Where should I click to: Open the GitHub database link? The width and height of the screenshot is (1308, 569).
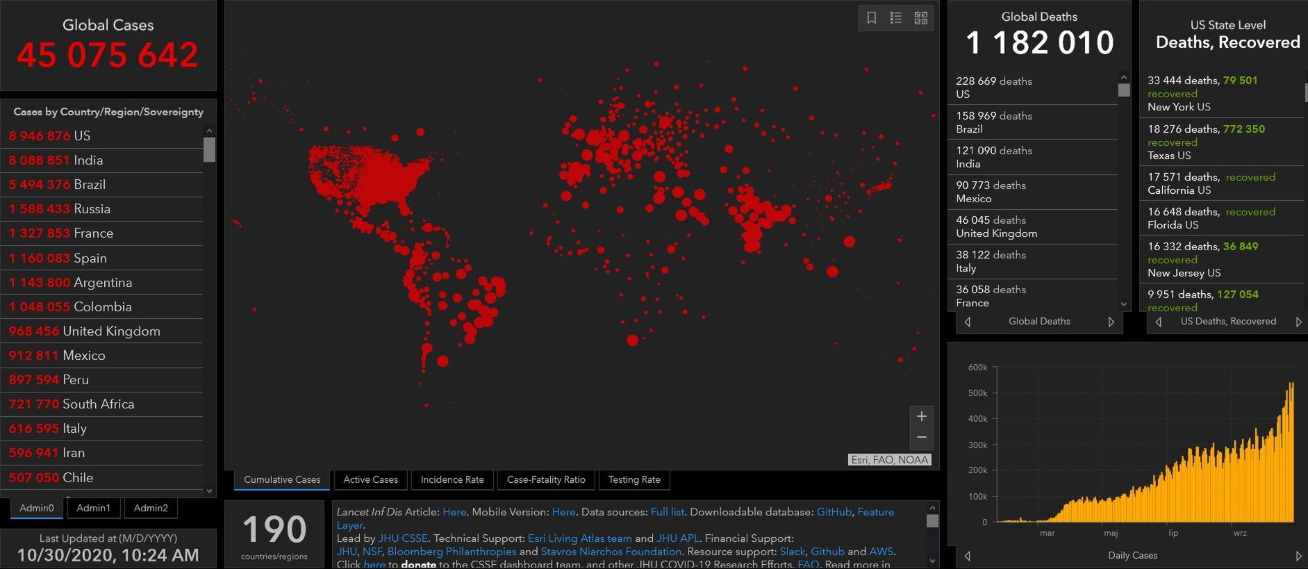click(x=834, y=512)
